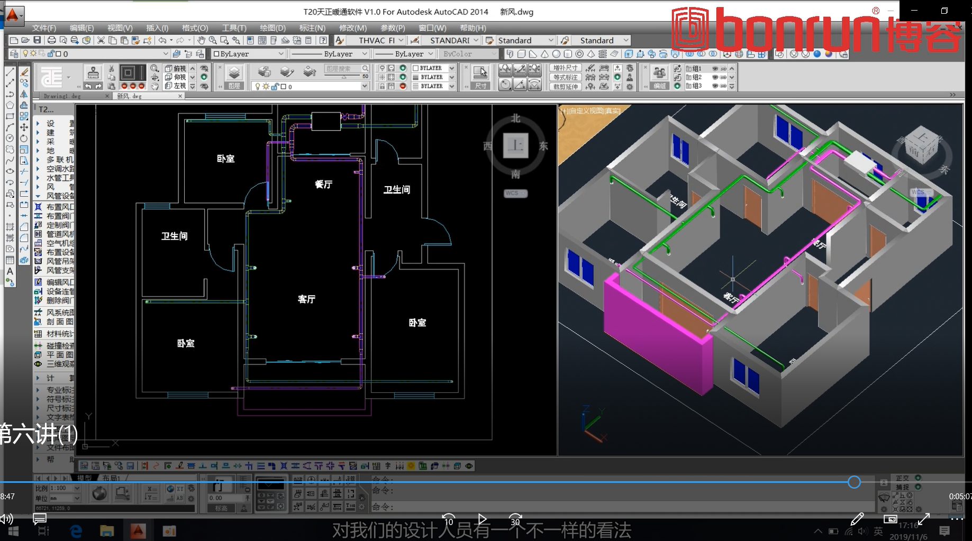The height and width of the screenshot is (541, 972).
Task: Select the Multiline Text A tool
Action: [10, 271]
